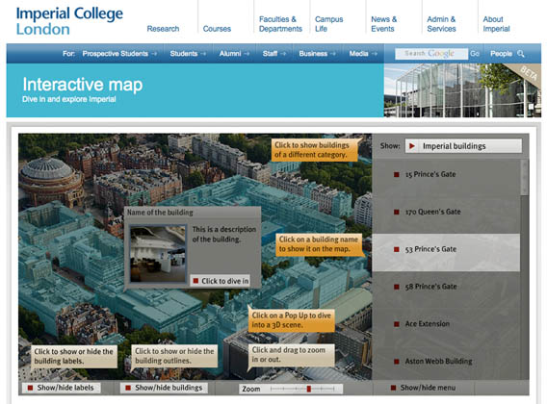
Task: Click 'show or hide the building labels' hint
Action: (74, 356)
